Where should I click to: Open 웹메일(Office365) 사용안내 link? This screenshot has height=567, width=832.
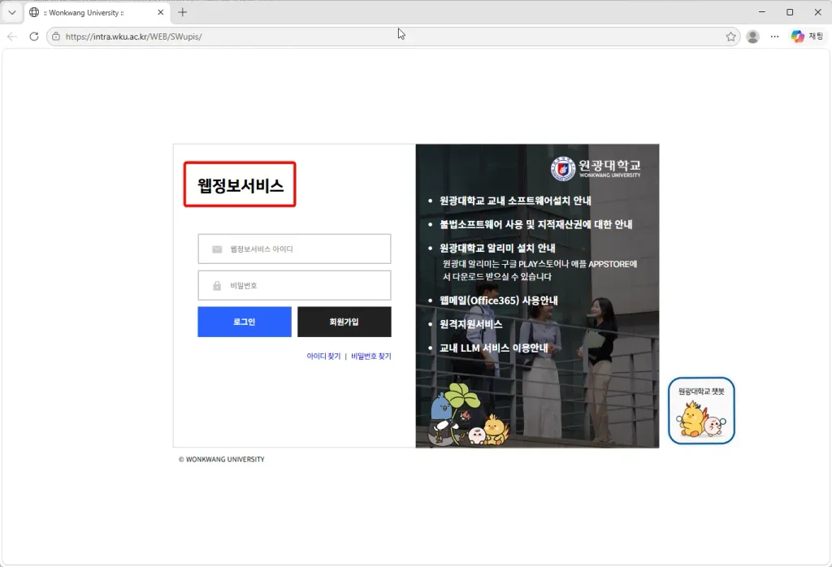(499, 301)
